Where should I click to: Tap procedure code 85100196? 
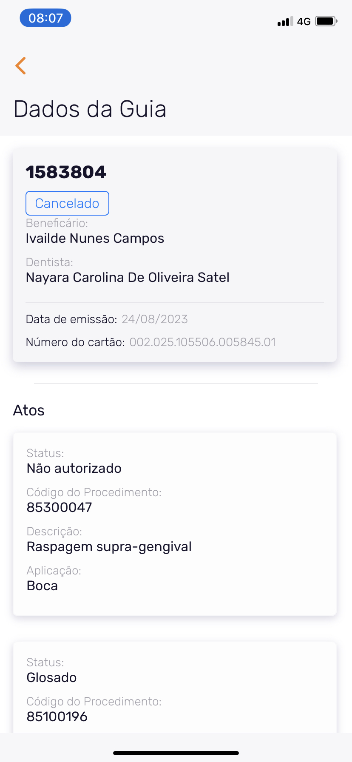tap(57, 717)
